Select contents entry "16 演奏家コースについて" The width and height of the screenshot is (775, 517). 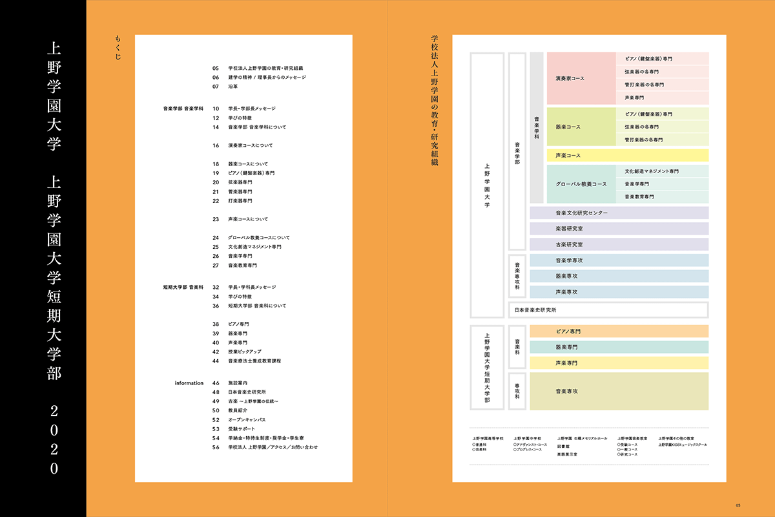pos(242,146)
